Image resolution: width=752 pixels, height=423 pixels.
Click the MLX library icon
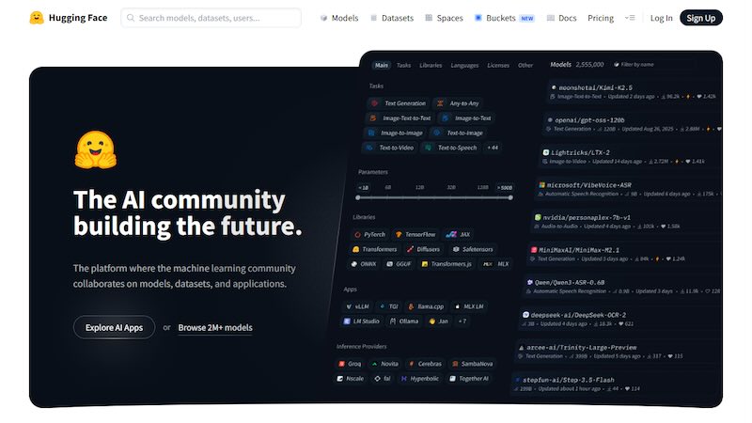(x=487, y=264)
